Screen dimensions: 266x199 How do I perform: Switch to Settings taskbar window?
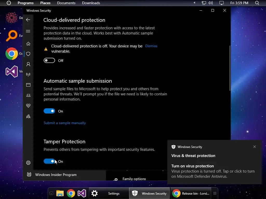pyautogui.click(x=109, y=193)
